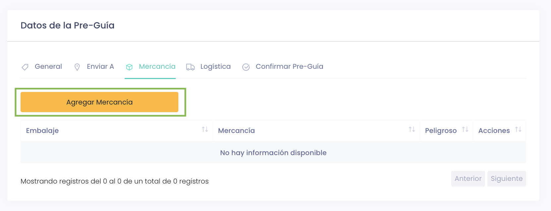Click the check-circle icon beside Confirmar Pre-Guía

246,67
